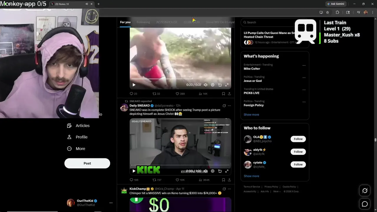
Task: Open Privacy Policy link
Action: (x=271, y=187)
